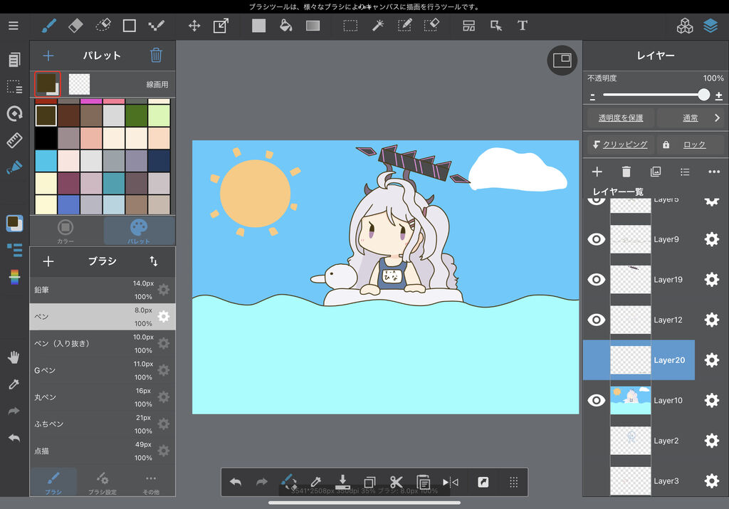
Task: Hide Layer9 using its eye icon
Action: (596, 239)
